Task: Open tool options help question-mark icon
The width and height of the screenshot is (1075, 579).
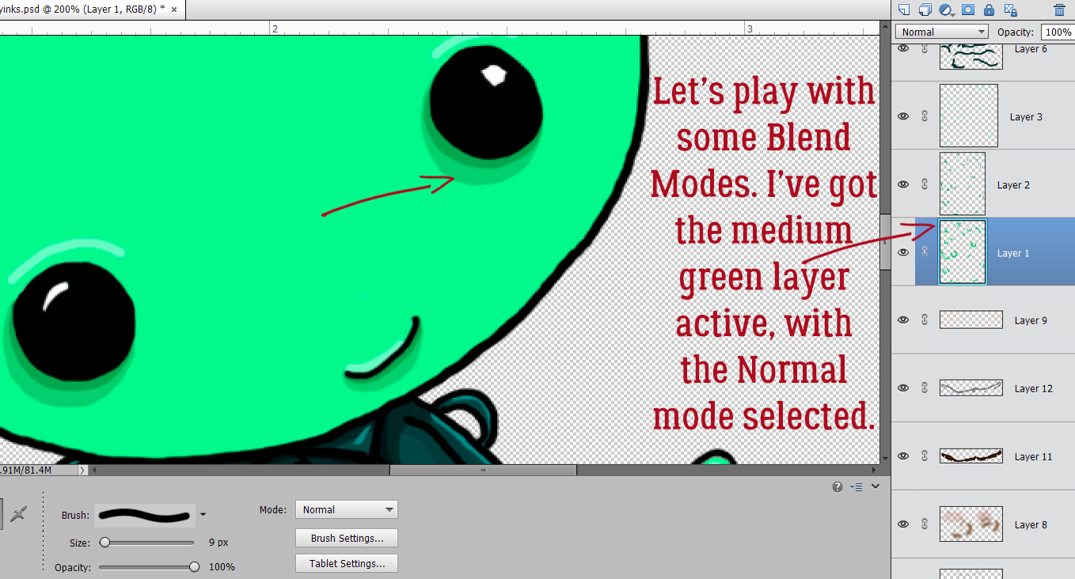Action: pyautogui.click(x=838, y=486)
